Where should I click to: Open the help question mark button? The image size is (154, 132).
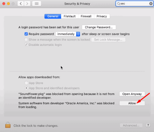pos(148,125)
